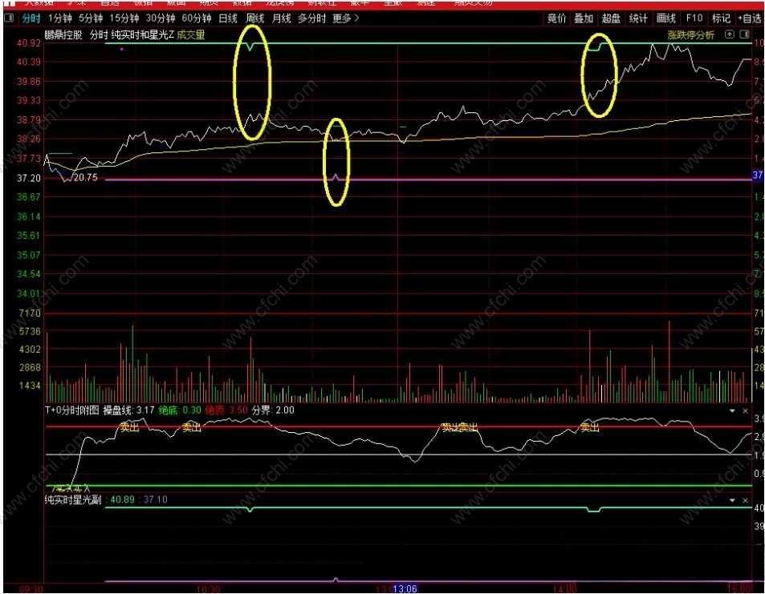Click the 37.20 price axis label
Image resolution: width=765 pixels, height=594 pixels.
(x=29, y=178)
